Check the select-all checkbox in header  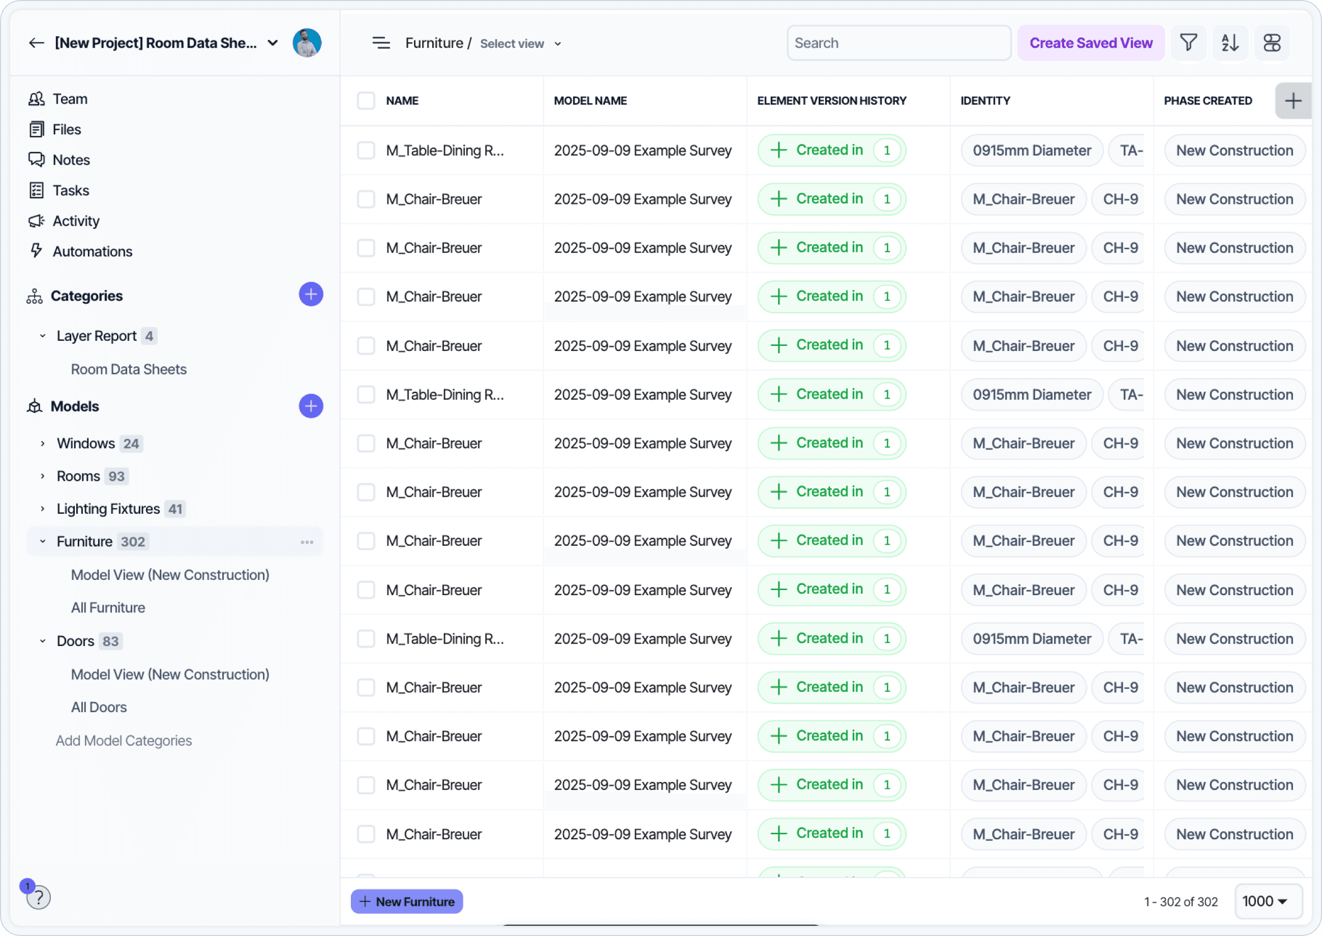coord(366,101)
